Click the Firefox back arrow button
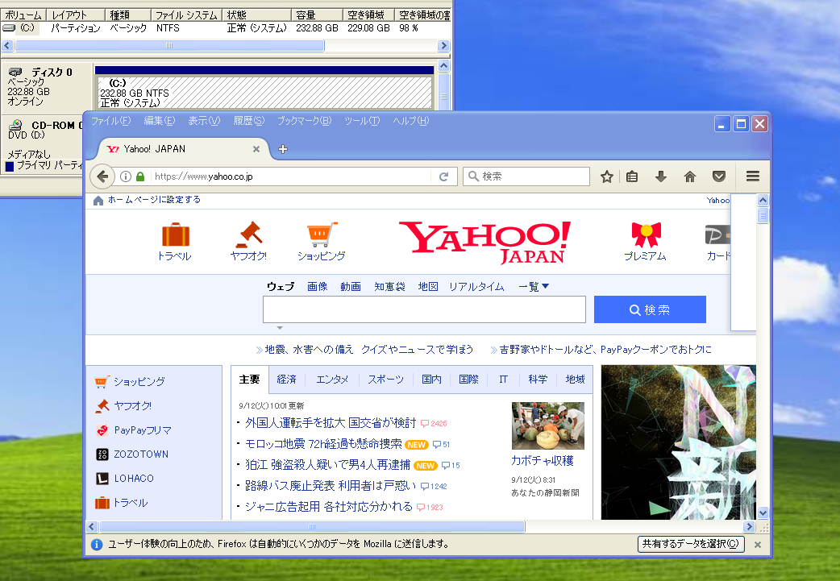Viewport: 840px width, 581px height. click(102, 176)
